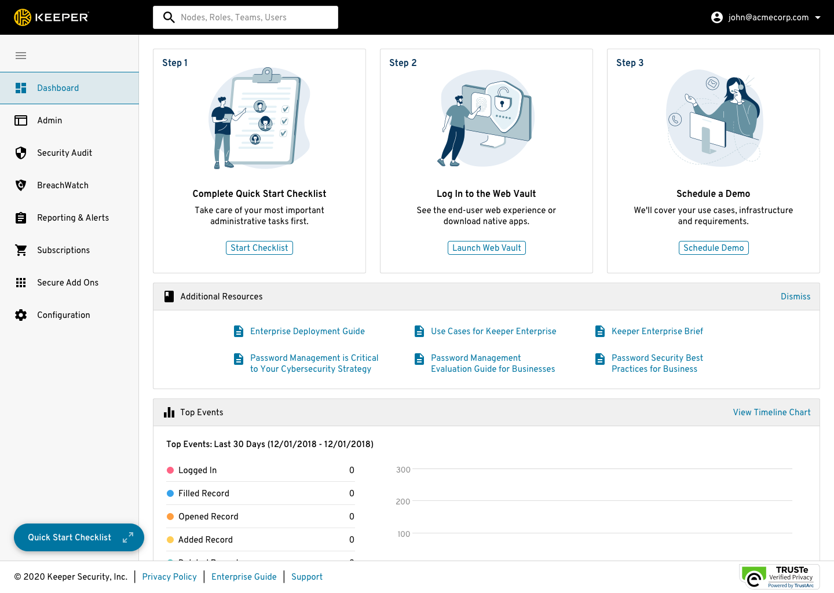Screen dimensions: 834x593
Task: Click the Start Checklist button
Action: tap(259, 248)
